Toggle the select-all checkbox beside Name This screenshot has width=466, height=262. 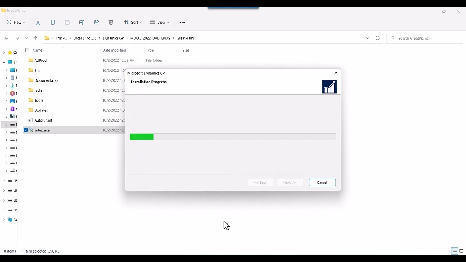coord(27,50)
